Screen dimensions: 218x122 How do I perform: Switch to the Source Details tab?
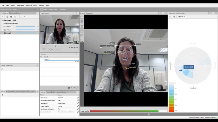(51, 92)
